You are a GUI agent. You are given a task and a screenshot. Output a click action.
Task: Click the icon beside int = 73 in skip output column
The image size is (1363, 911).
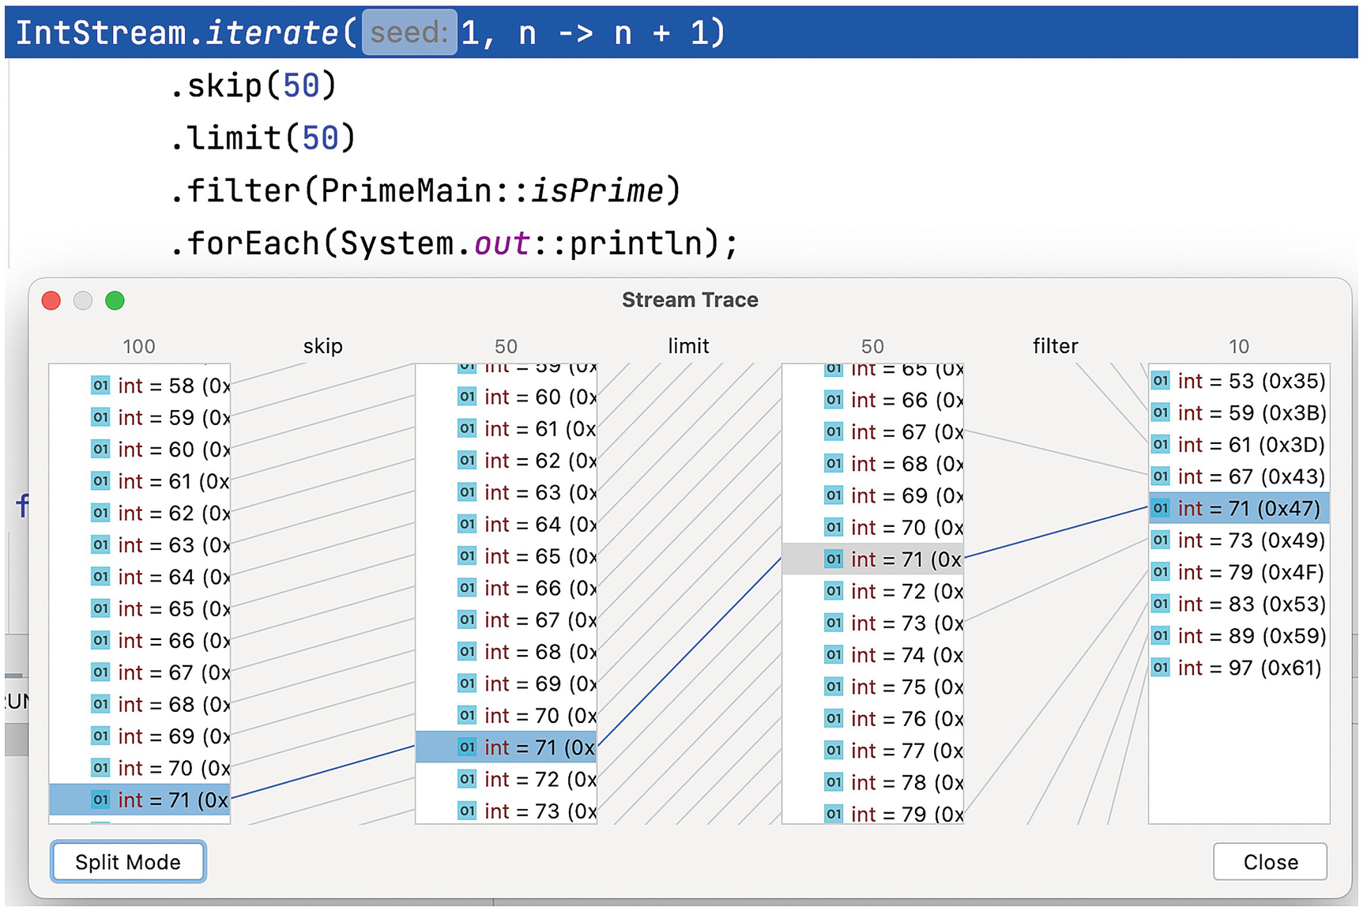click(x=467, y=811)
